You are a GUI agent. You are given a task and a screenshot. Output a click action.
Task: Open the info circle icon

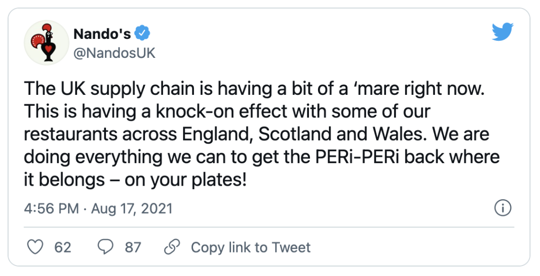(x=502, y=208)
